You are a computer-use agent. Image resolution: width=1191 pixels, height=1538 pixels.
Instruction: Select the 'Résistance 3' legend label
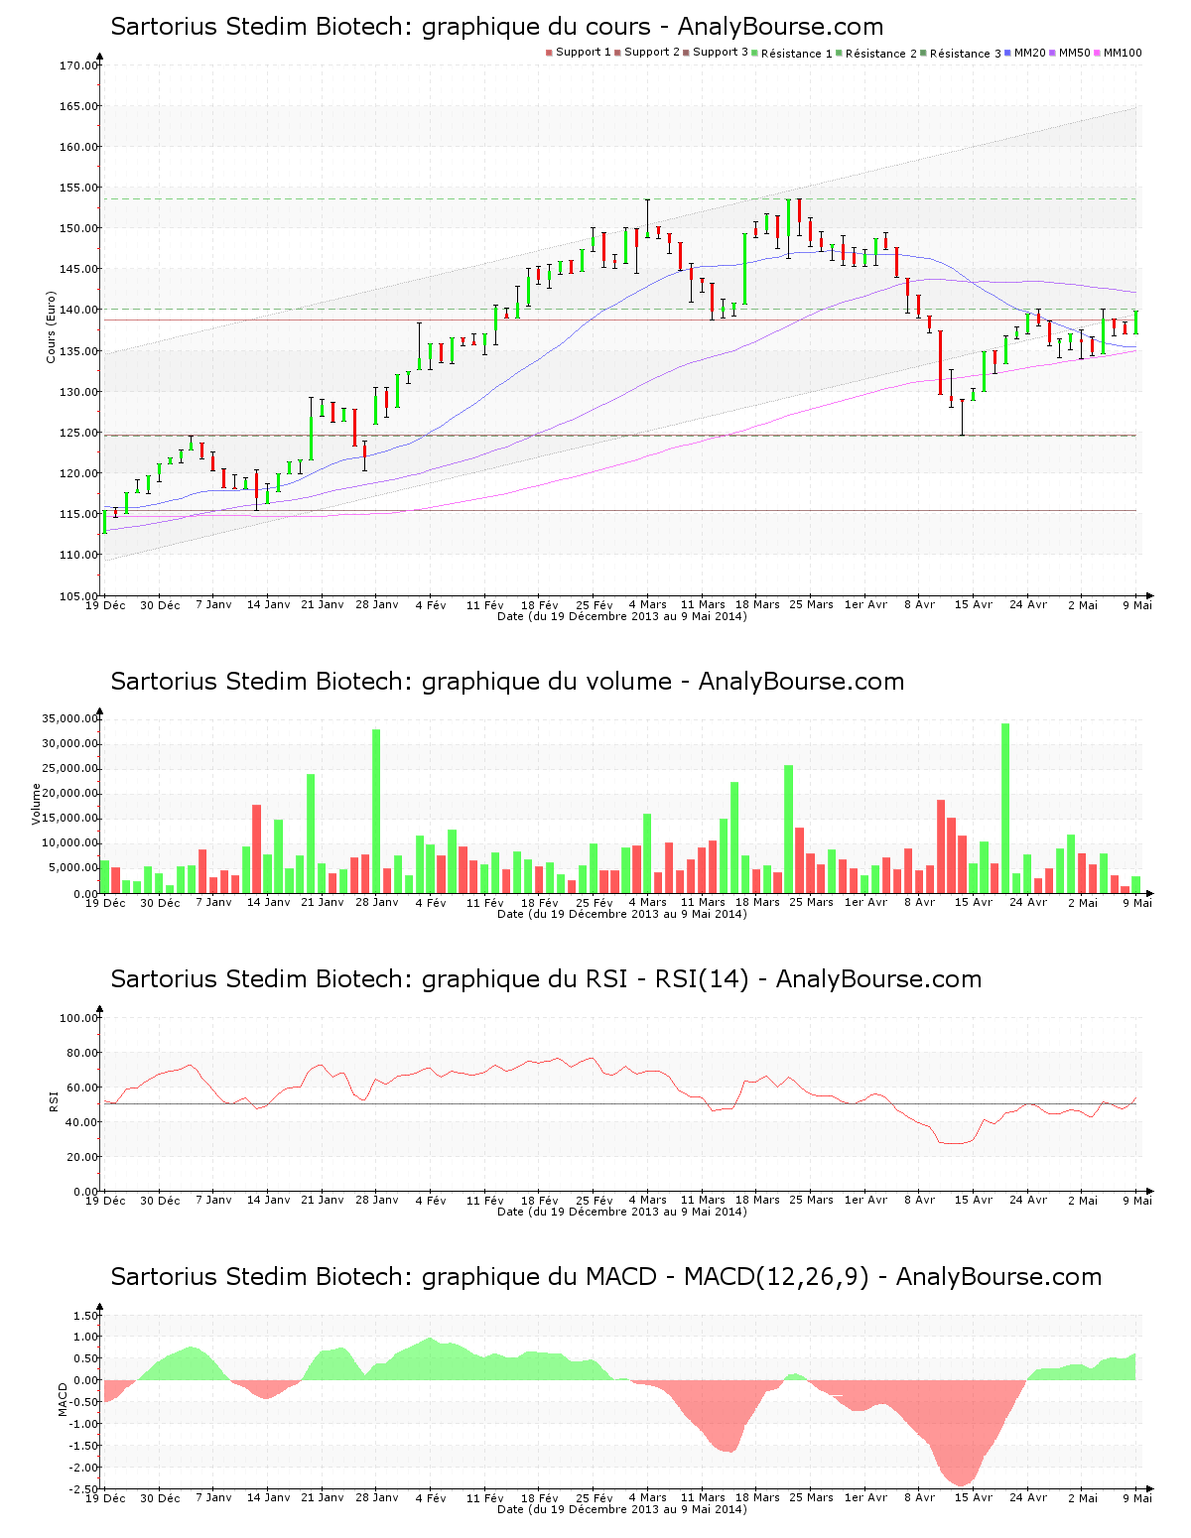(966, 53)
